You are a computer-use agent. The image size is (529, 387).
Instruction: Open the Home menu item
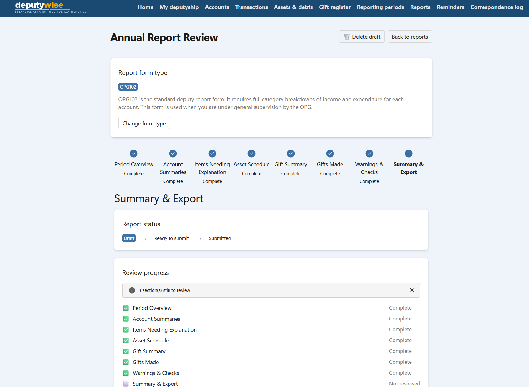click(x=145, y=7)
